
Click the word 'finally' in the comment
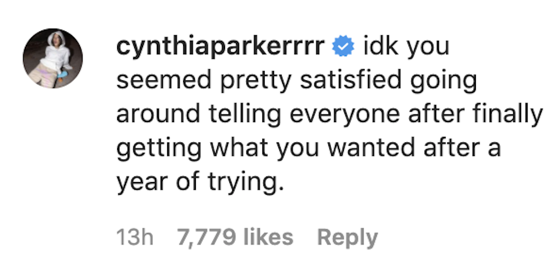pos(508,114)
